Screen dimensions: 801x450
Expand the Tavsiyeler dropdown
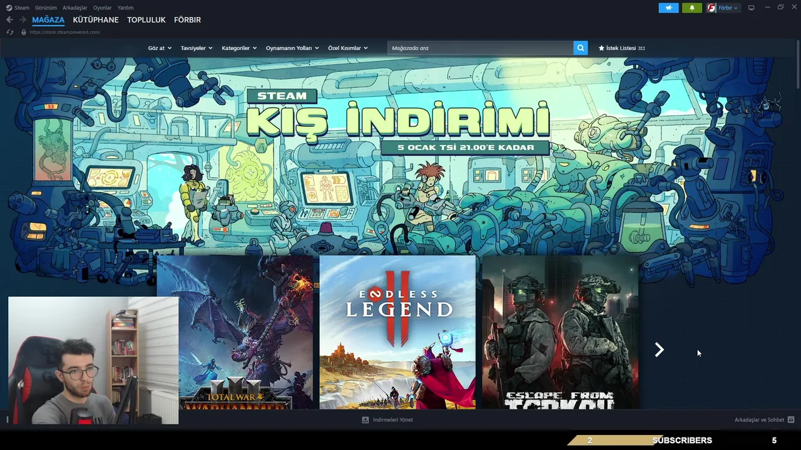point(196,48)
